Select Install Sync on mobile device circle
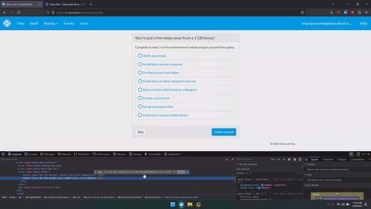Screen dimensions: 371x209 (140, 115)
